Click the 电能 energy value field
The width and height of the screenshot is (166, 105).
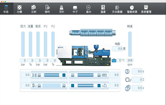(x=117, y=48)
